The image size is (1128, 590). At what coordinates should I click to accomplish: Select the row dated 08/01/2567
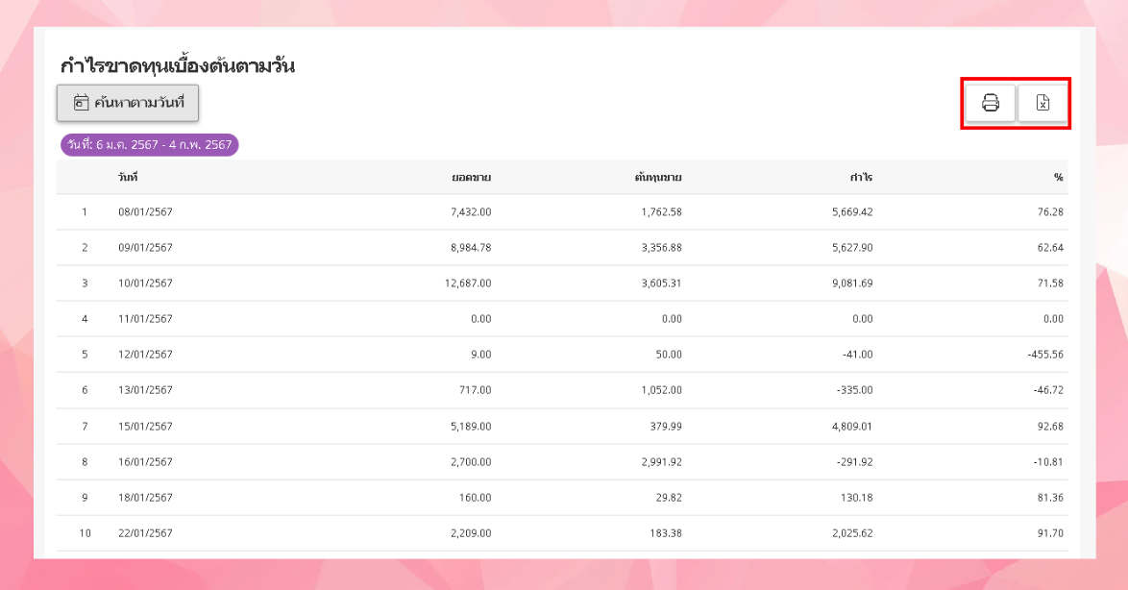tap(145, 212)
